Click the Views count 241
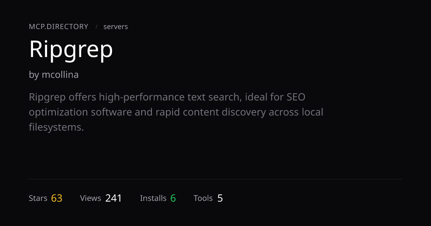Image resolution: width=431 pixels, height=226 pixels. 113,198
